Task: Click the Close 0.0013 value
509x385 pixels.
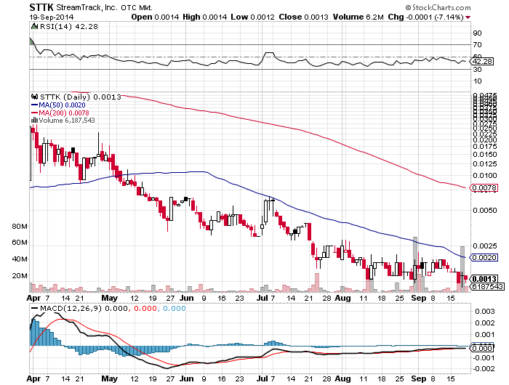Action: [x=303, y=17]
